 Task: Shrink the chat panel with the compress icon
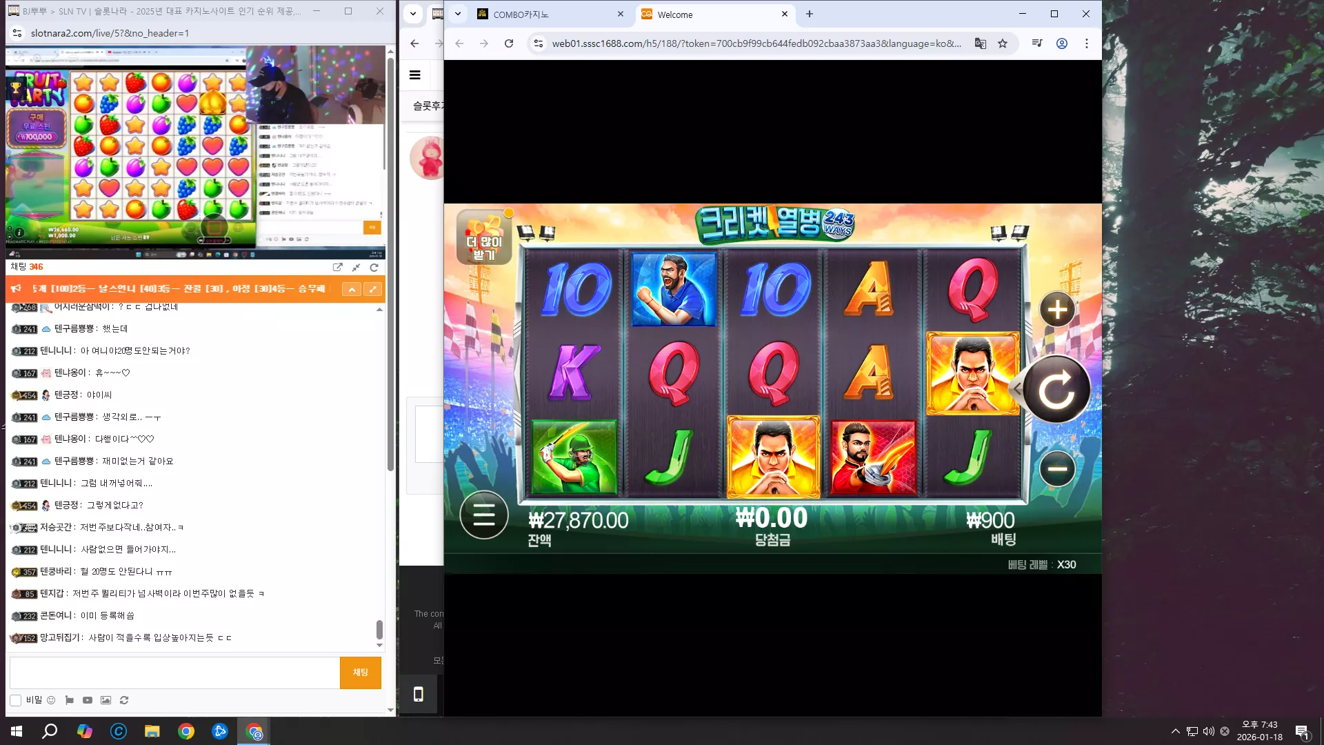[x=356, y=267]
